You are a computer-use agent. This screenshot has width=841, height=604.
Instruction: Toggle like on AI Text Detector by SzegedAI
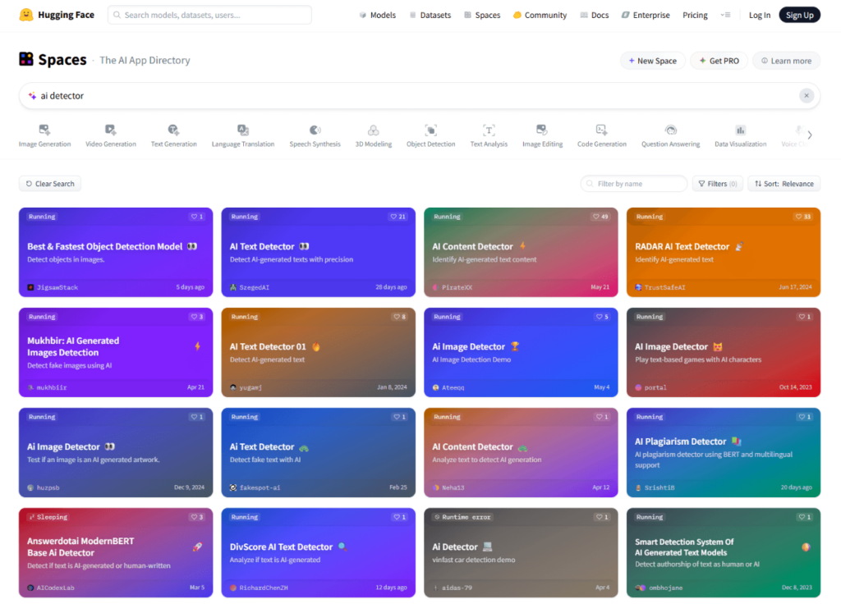[398, 217]
